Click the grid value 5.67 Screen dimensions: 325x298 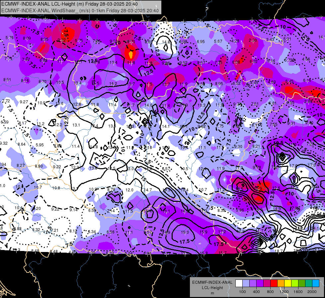click(x=218, y=41)
